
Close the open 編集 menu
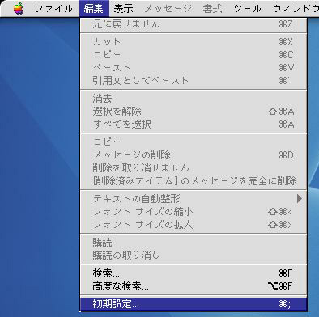tap(95, 9)
